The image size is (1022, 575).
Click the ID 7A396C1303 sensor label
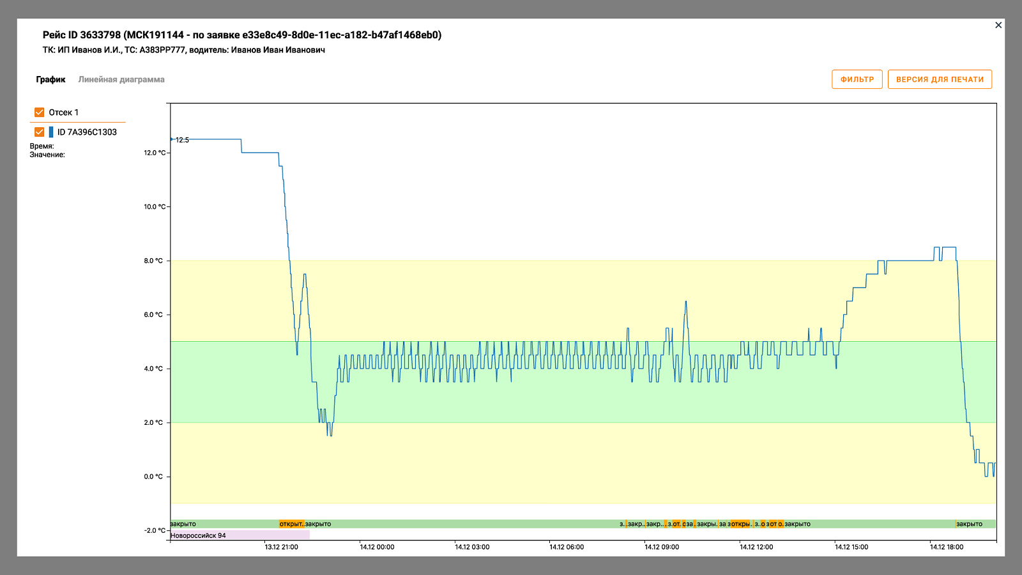[87, 132]
